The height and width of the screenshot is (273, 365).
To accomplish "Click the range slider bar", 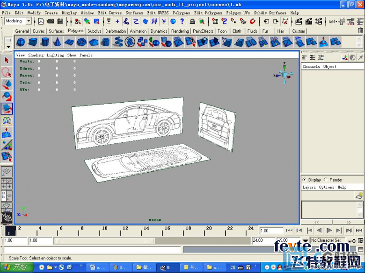I will (x=105, y=241).
